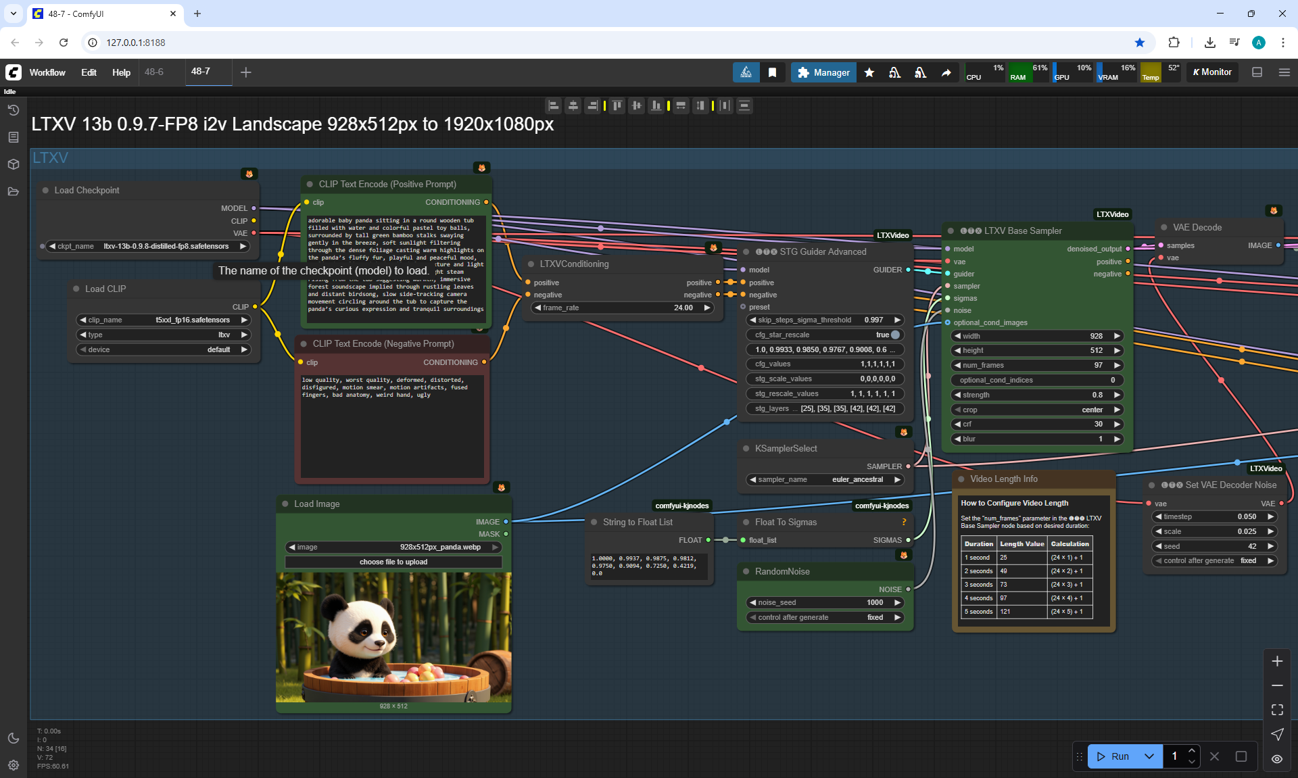This screenshot has width=1298, height=778.
Task: Toggle the bottom panel icon
Action: click(x=1257, y=72)
